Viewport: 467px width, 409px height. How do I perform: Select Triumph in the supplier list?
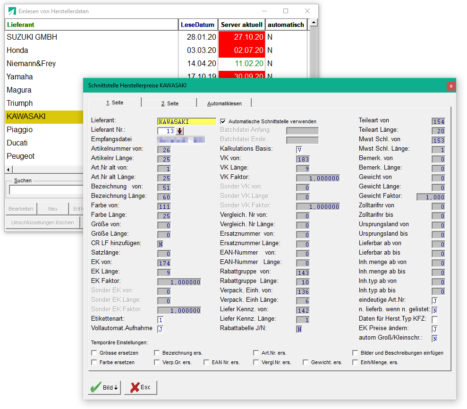pos(44,103)
